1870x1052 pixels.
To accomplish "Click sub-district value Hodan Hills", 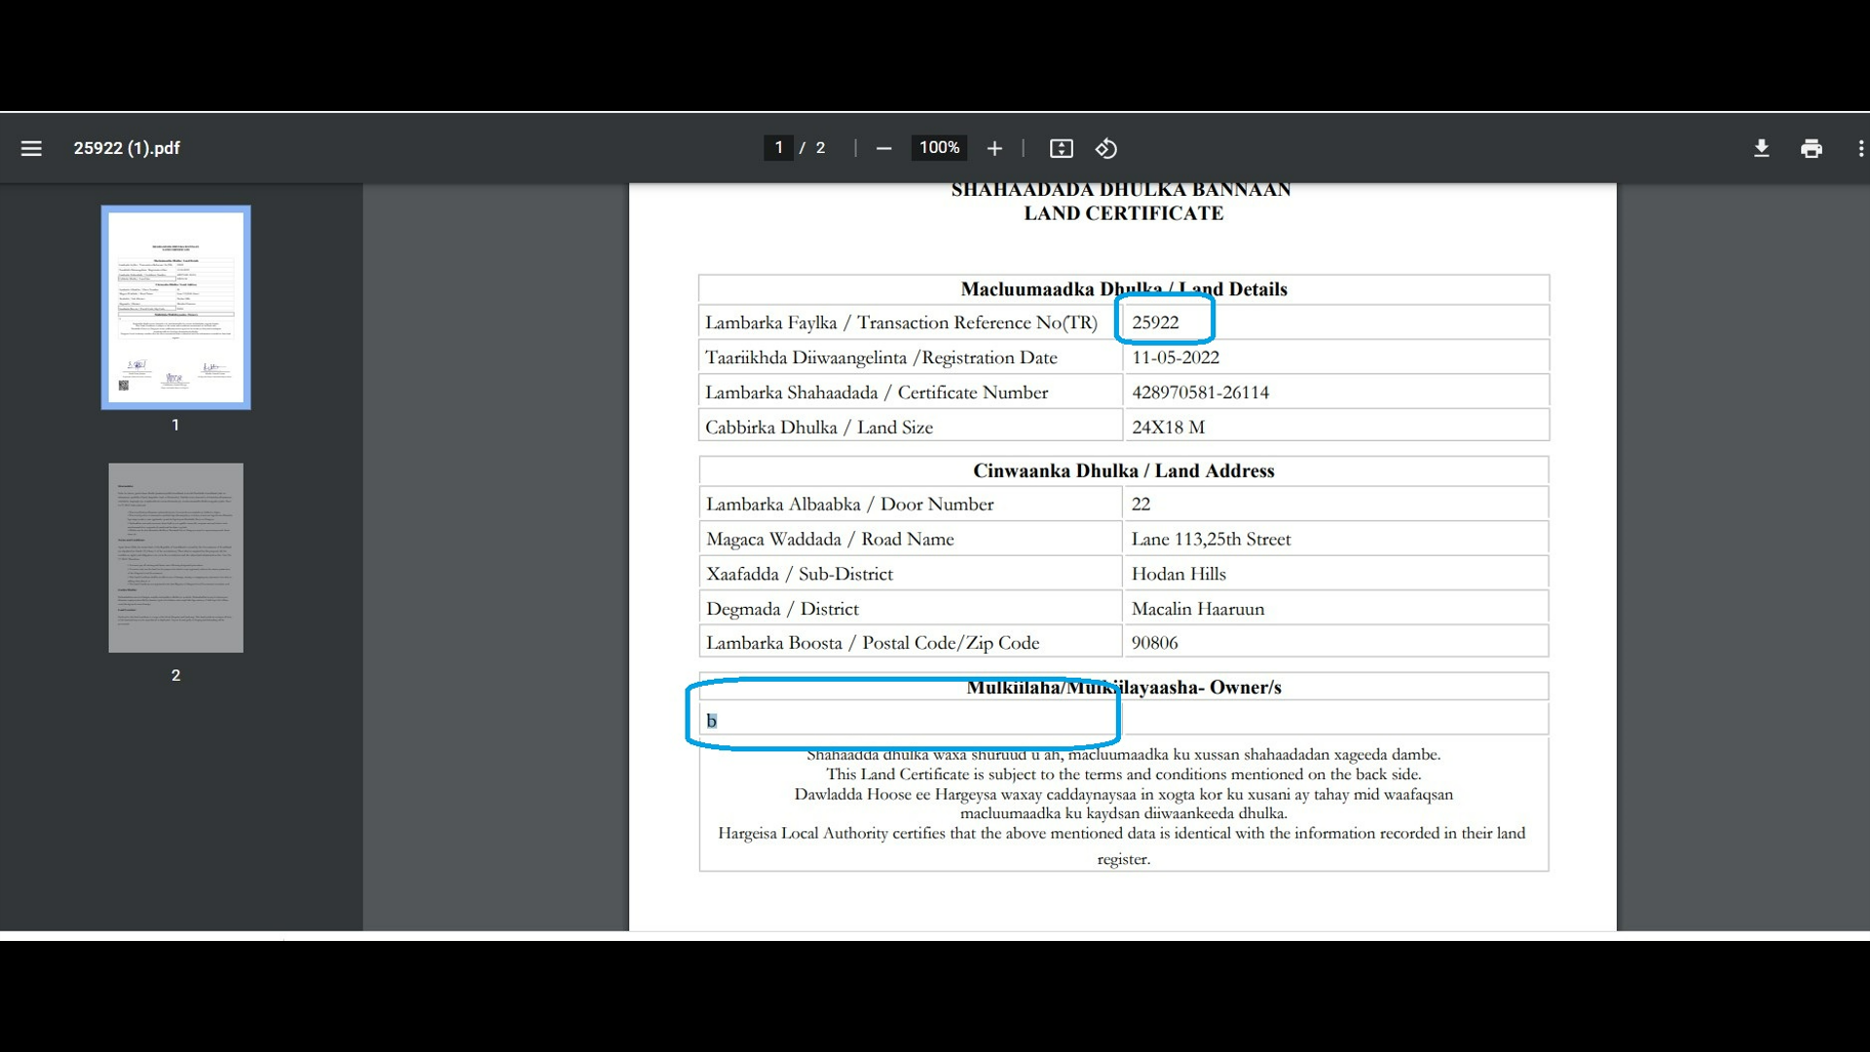I will (x=1178, y=575).
